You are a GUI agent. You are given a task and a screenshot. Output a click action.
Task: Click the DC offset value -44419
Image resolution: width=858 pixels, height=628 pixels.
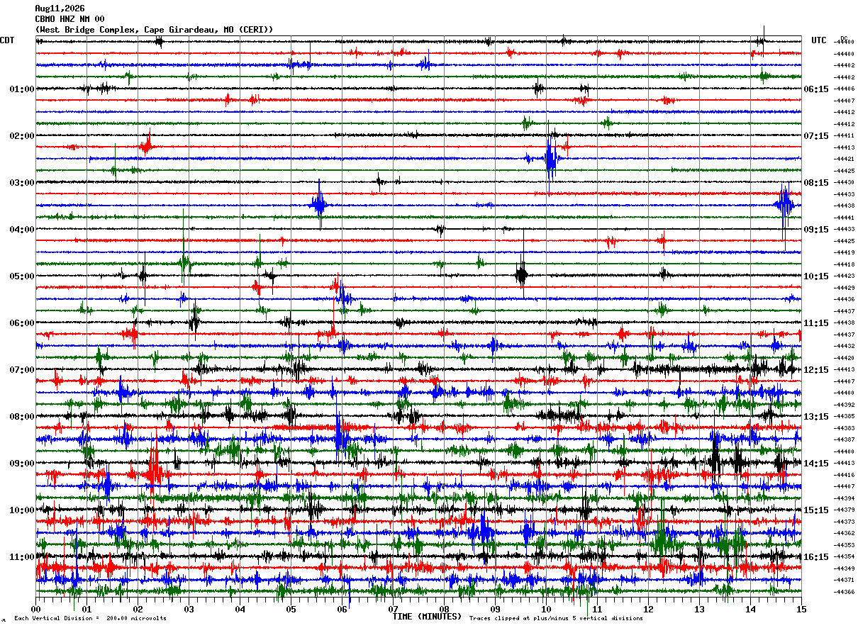(x=845, y=253)
